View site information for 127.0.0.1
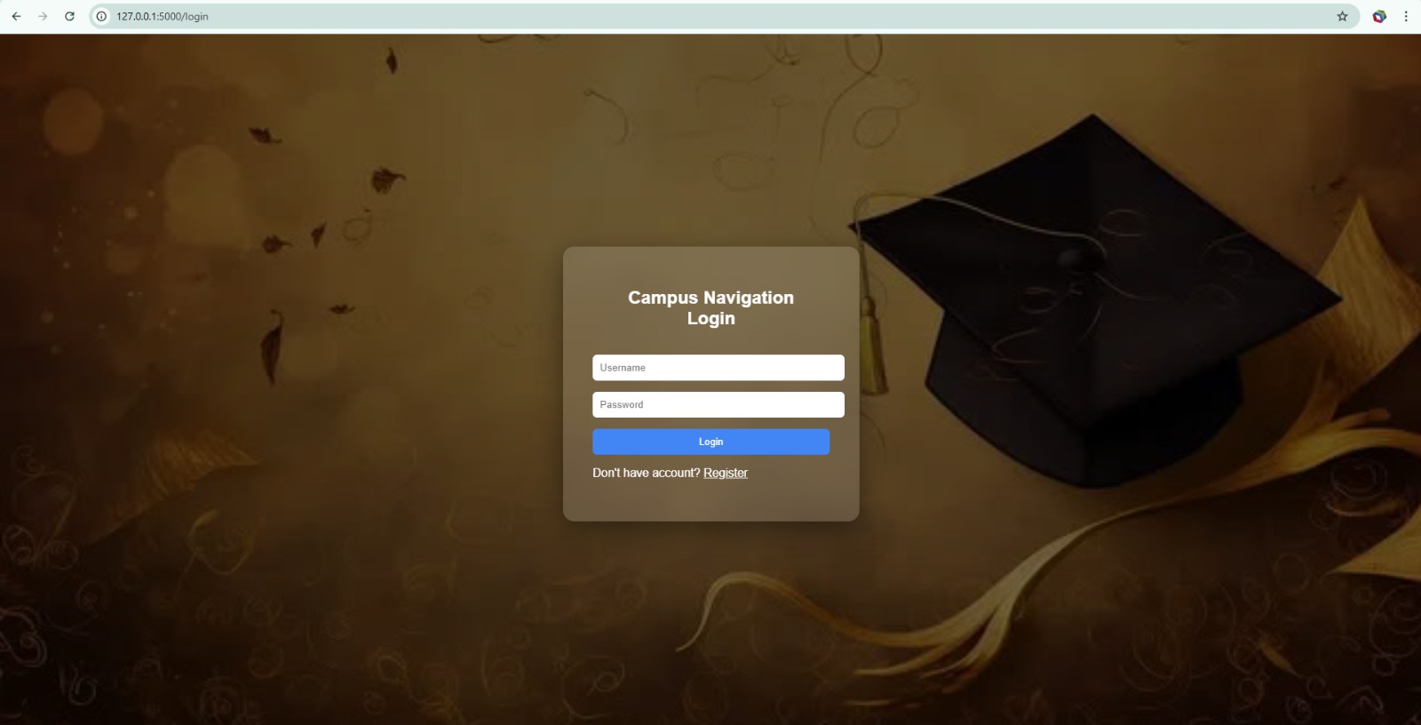 [x=101, y=16]
